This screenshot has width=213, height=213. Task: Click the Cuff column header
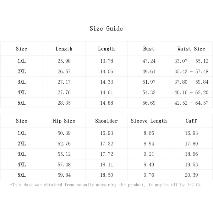click(191, 121)
